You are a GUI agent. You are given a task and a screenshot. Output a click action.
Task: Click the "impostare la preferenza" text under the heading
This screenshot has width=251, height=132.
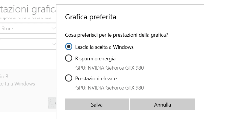click(25, 17)
